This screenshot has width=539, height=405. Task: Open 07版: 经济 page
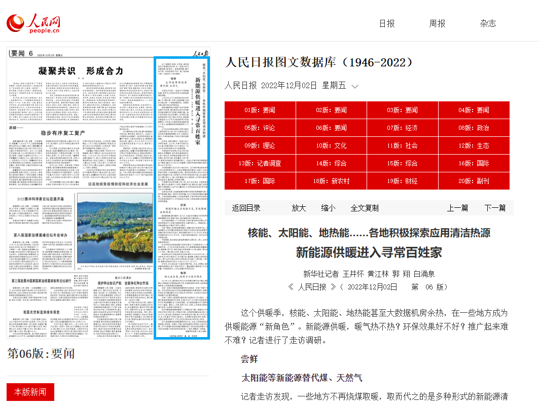(x=403, y=128)
